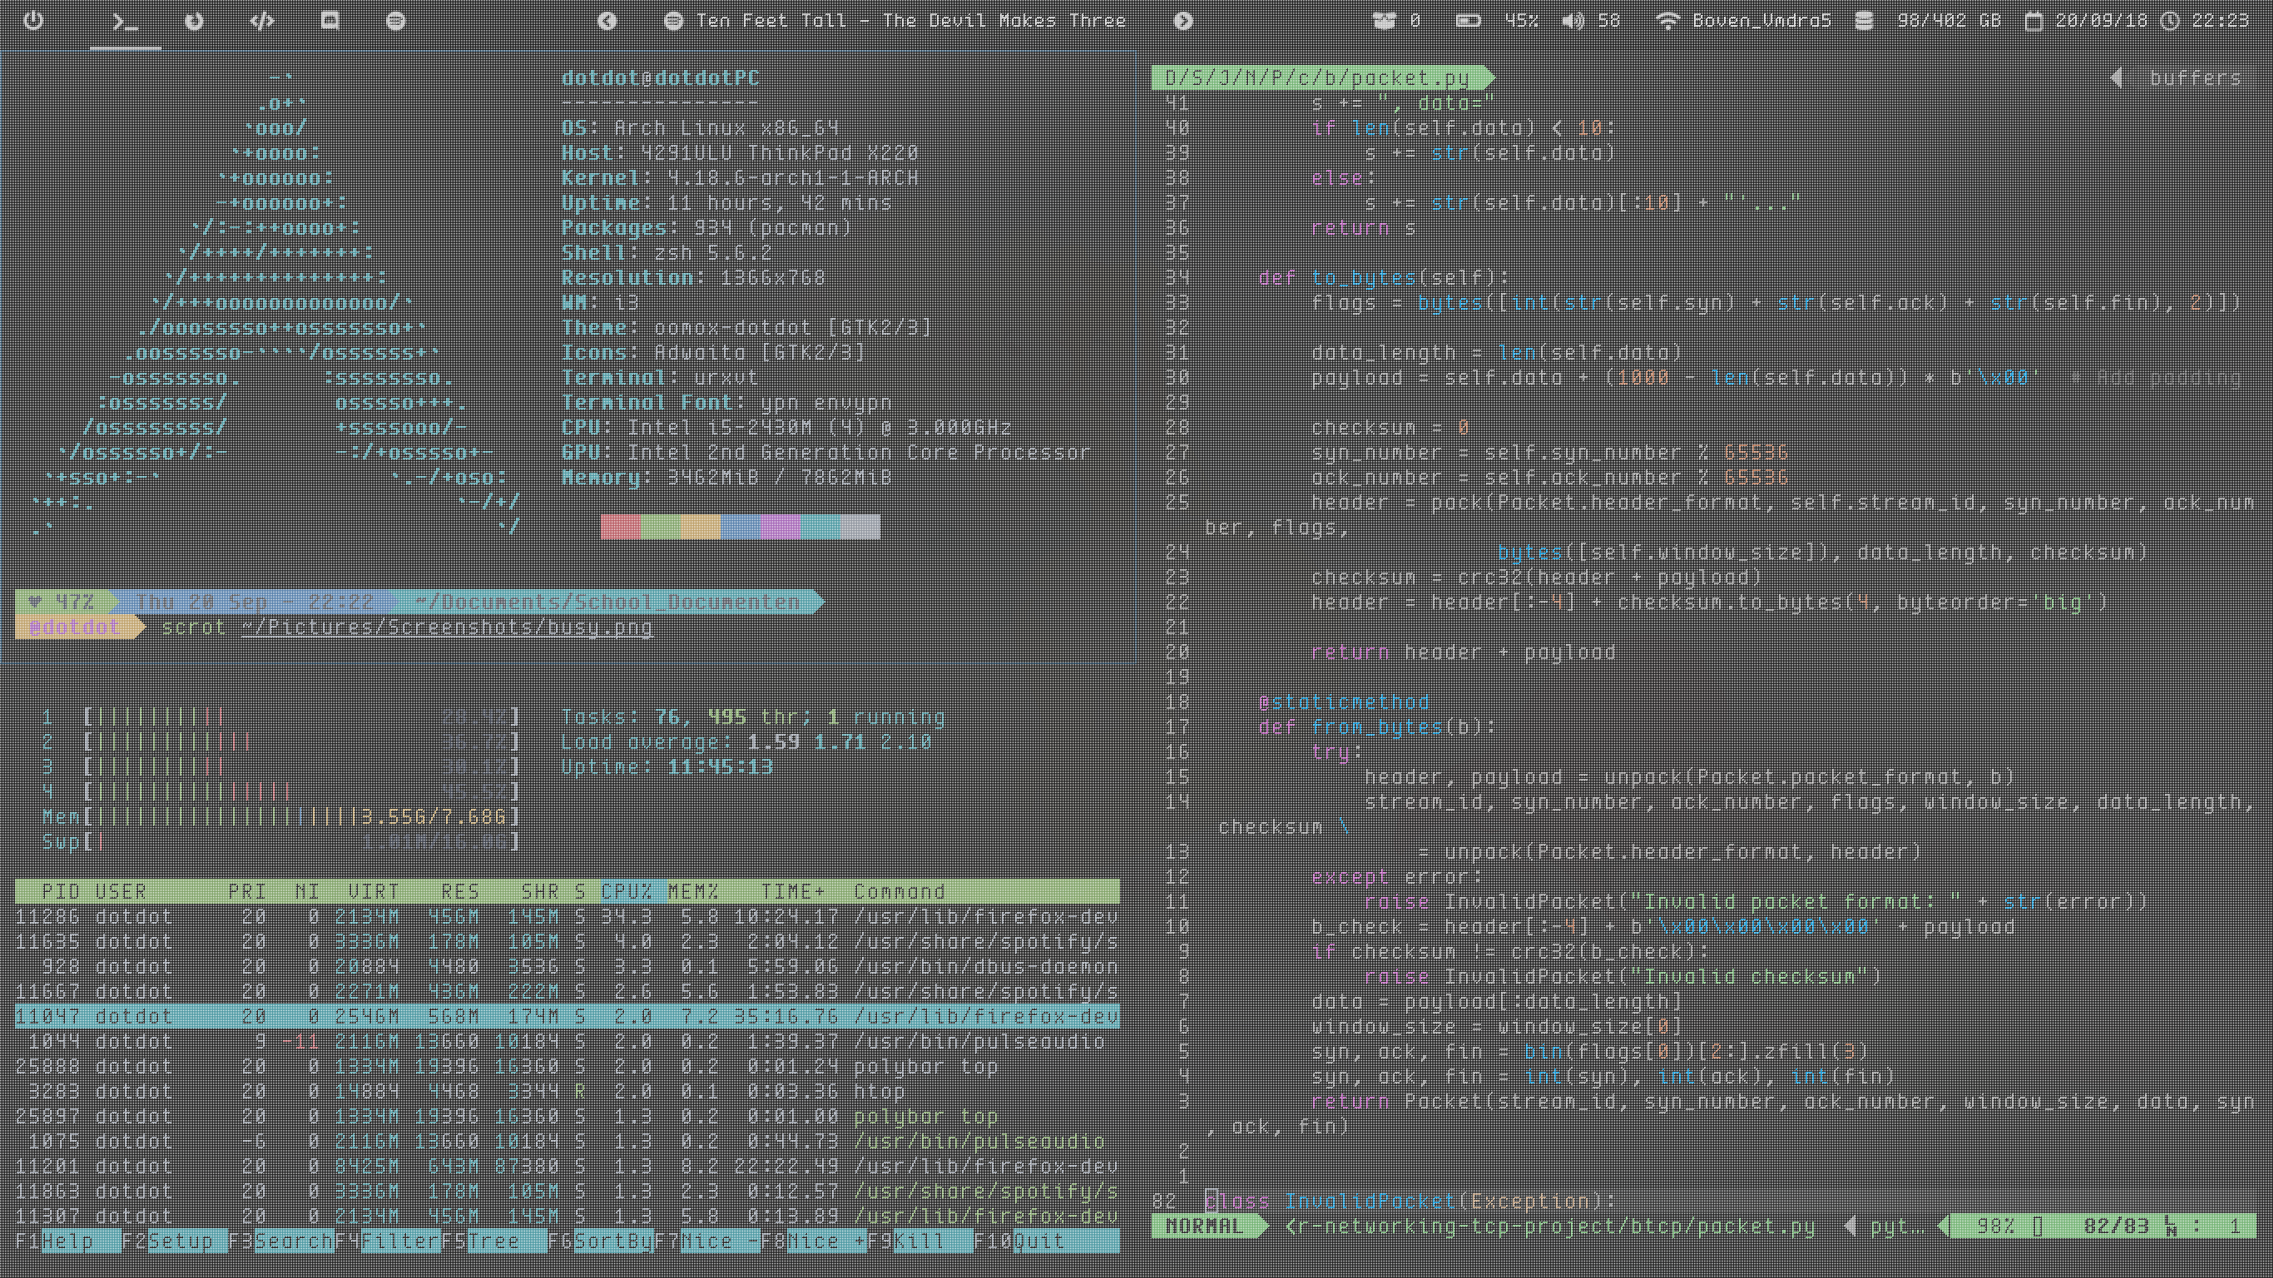Click the date 20/09/18
Viewport: 2273px width, 1278px height.
(x=2101, y=20)
